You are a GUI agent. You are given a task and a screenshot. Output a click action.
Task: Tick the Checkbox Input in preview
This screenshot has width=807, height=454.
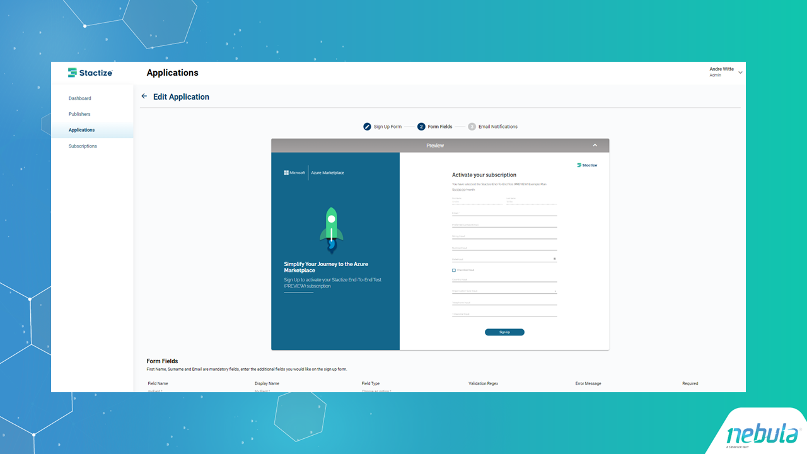(x=454, y=270)
